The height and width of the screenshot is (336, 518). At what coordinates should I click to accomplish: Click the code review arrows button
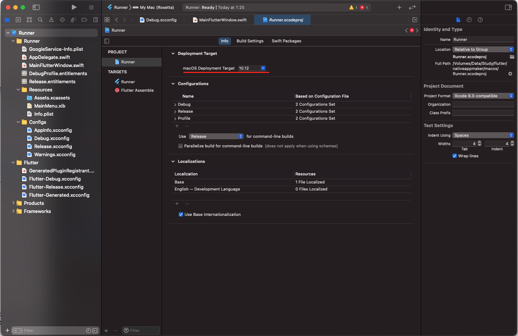pos(412,7)
